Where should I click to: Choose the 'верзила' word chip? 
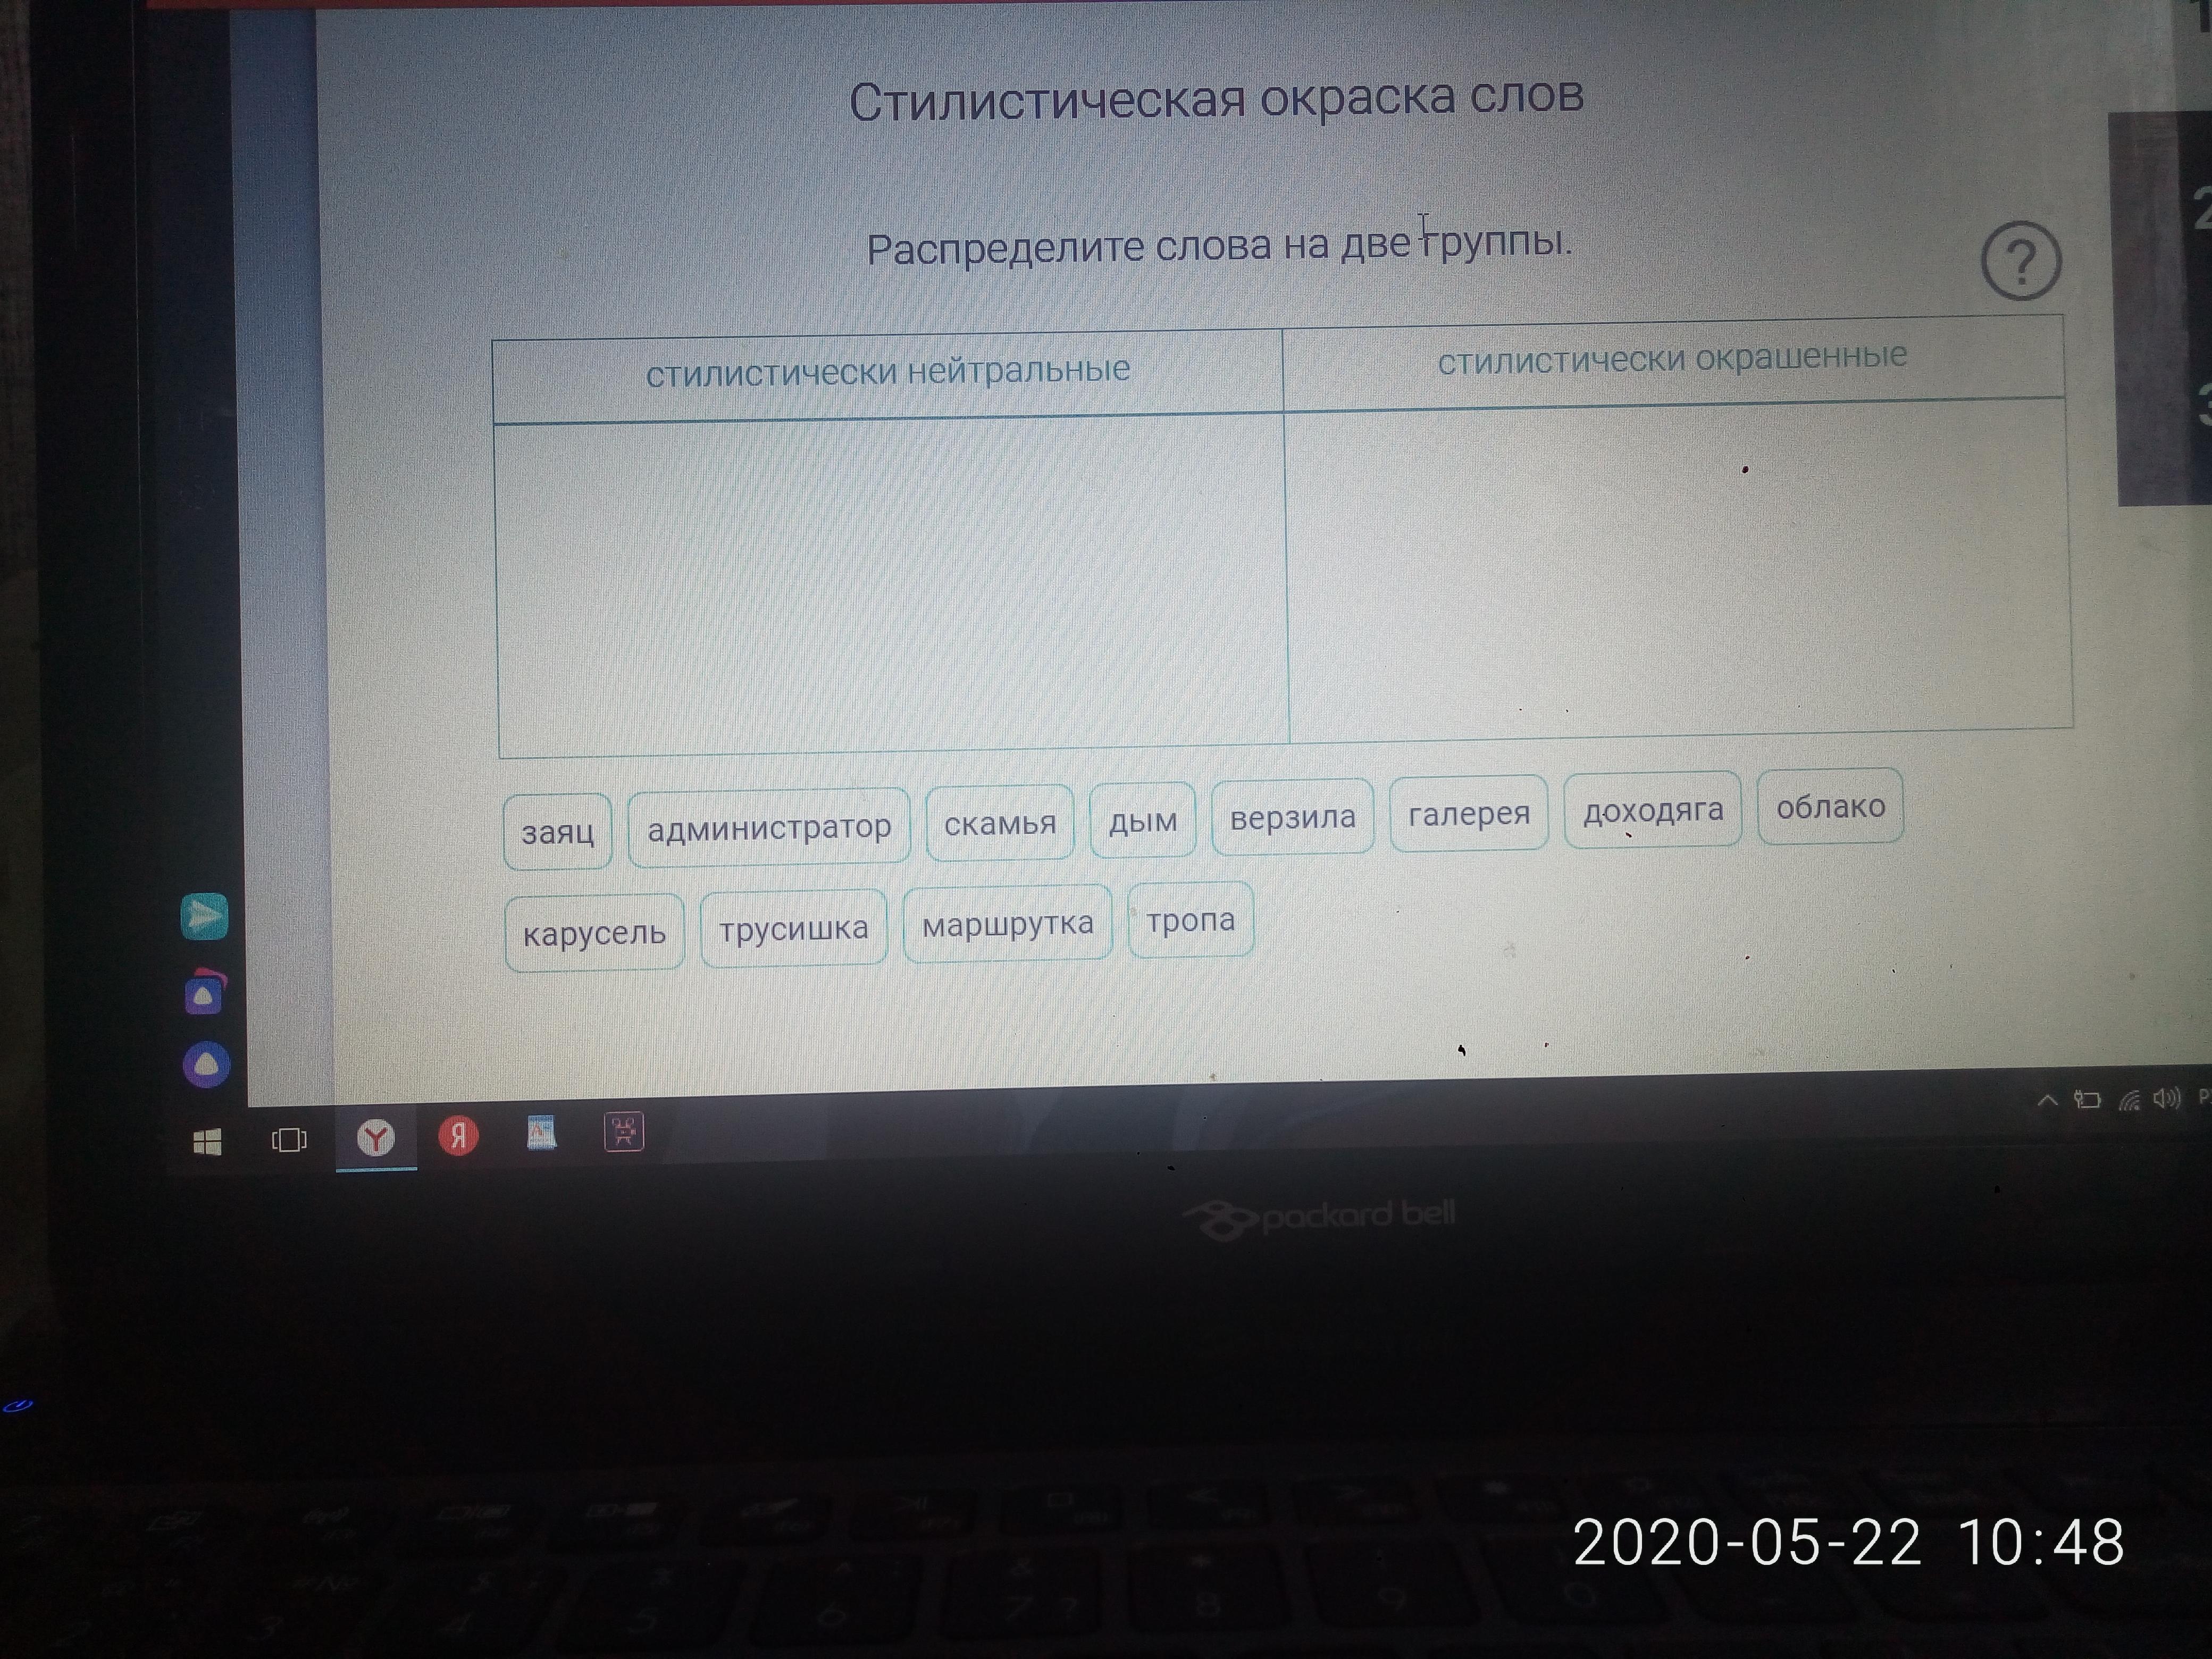(1292, 818)
